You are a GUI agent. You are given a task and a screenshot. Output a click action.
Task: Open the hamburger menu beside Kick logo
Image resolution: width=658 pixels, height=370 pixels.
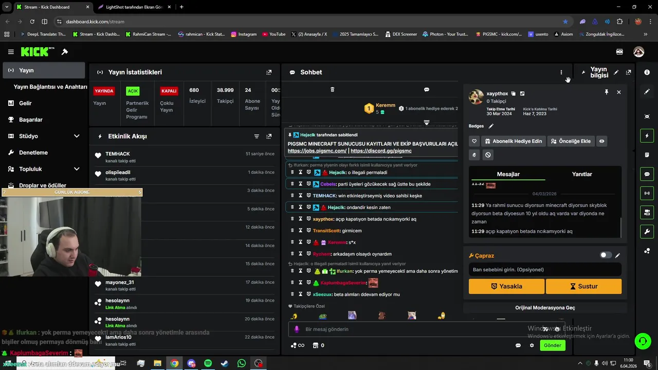click(x=11, y=52)
